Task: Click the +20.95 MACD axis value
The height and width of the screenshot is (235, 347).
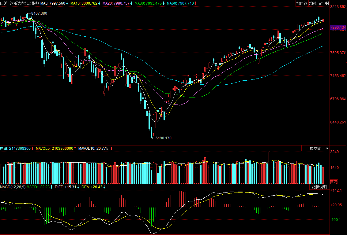Action: pyautogui.click(x=336, y=205)
